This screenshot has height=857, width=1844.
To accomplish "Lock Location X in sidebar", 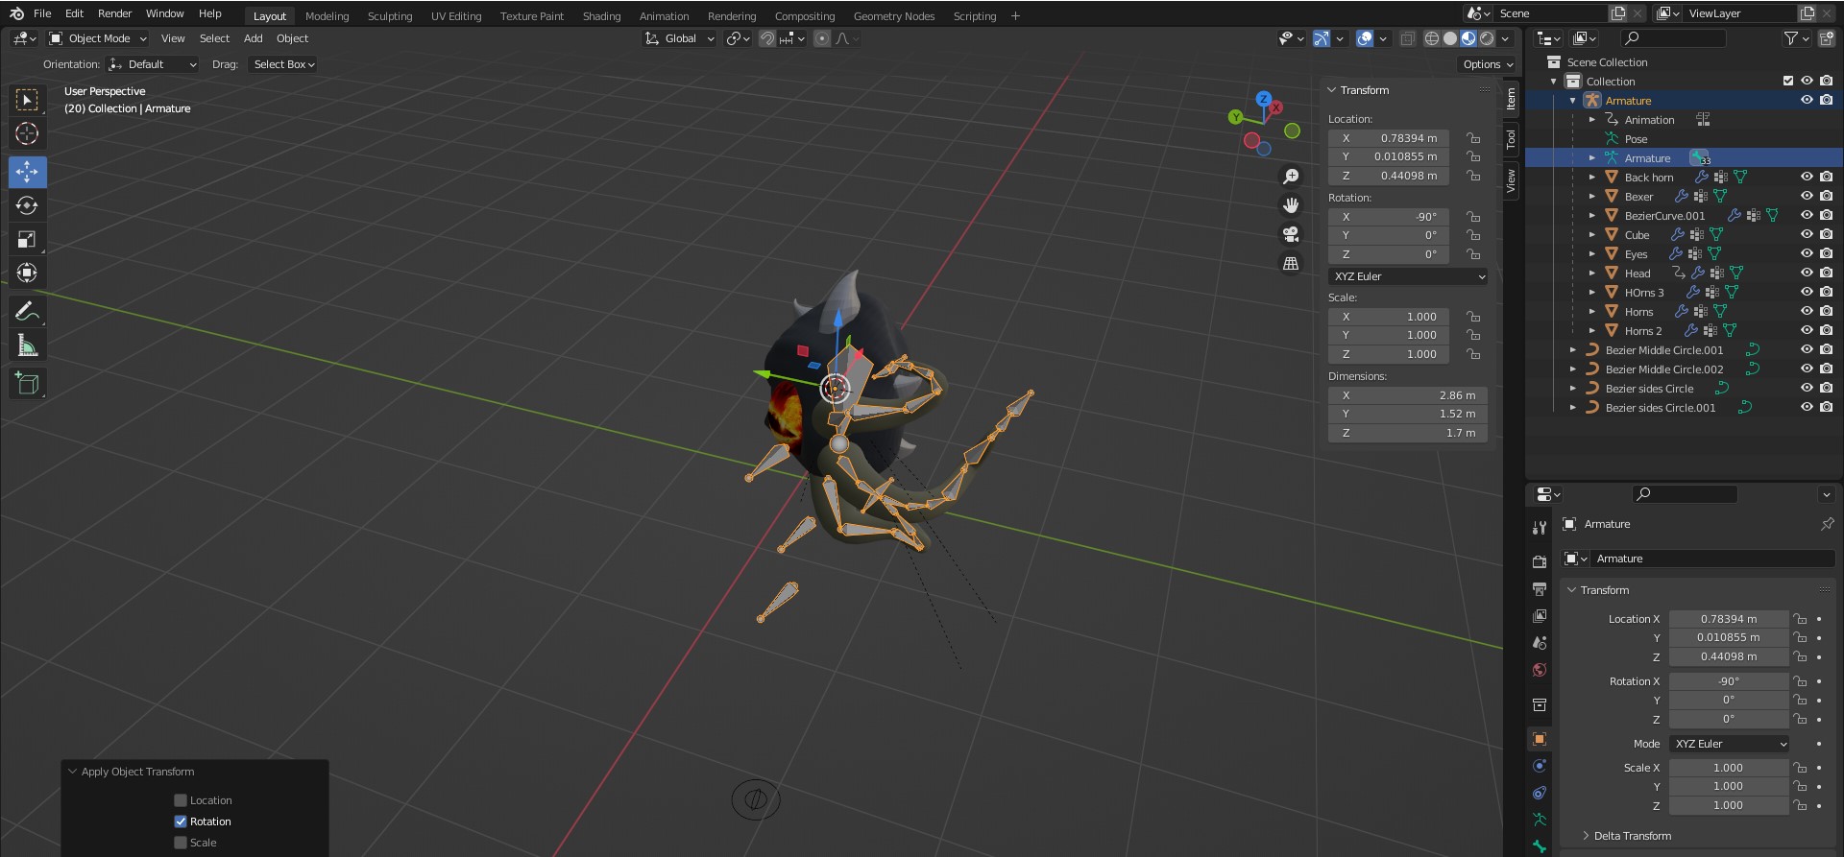I will [1472, 138].
